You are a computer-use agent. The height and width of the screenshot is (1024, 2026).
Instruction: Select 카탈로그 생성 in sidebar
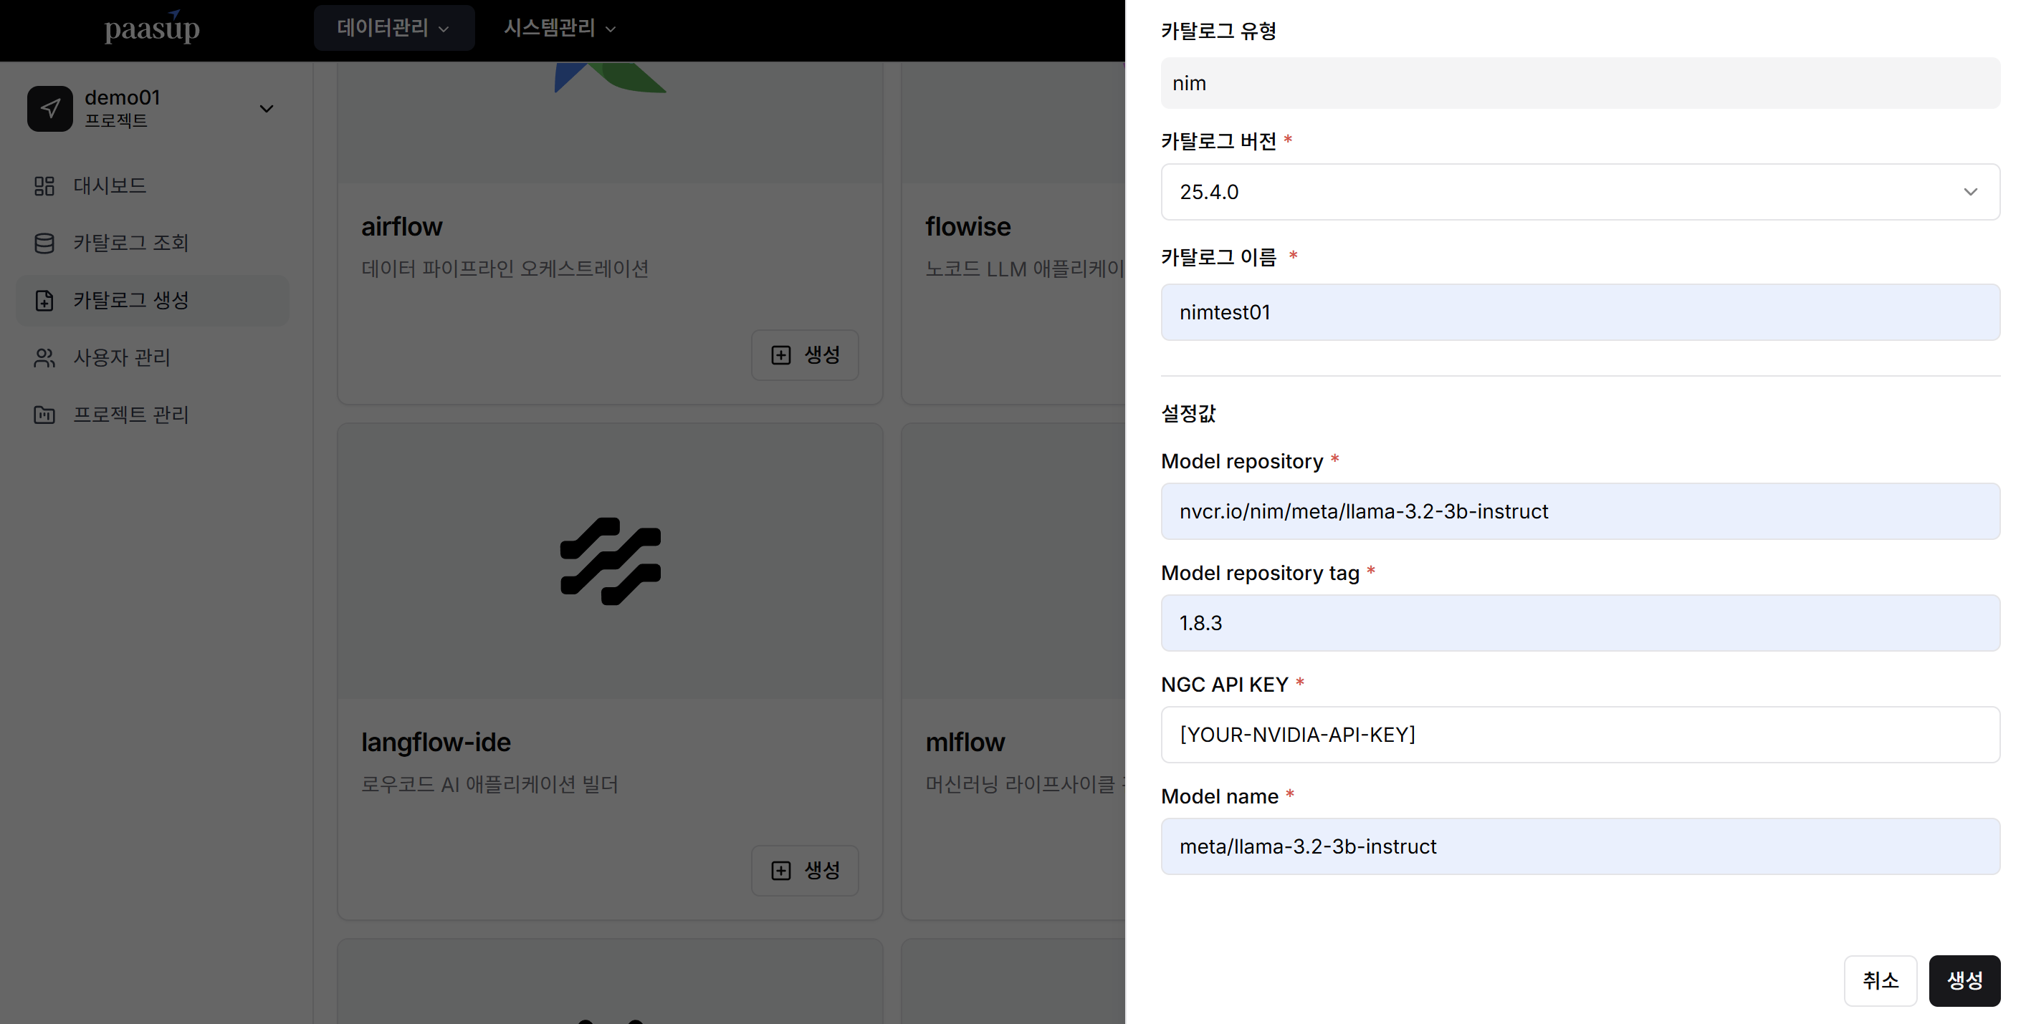click(153, 300)
